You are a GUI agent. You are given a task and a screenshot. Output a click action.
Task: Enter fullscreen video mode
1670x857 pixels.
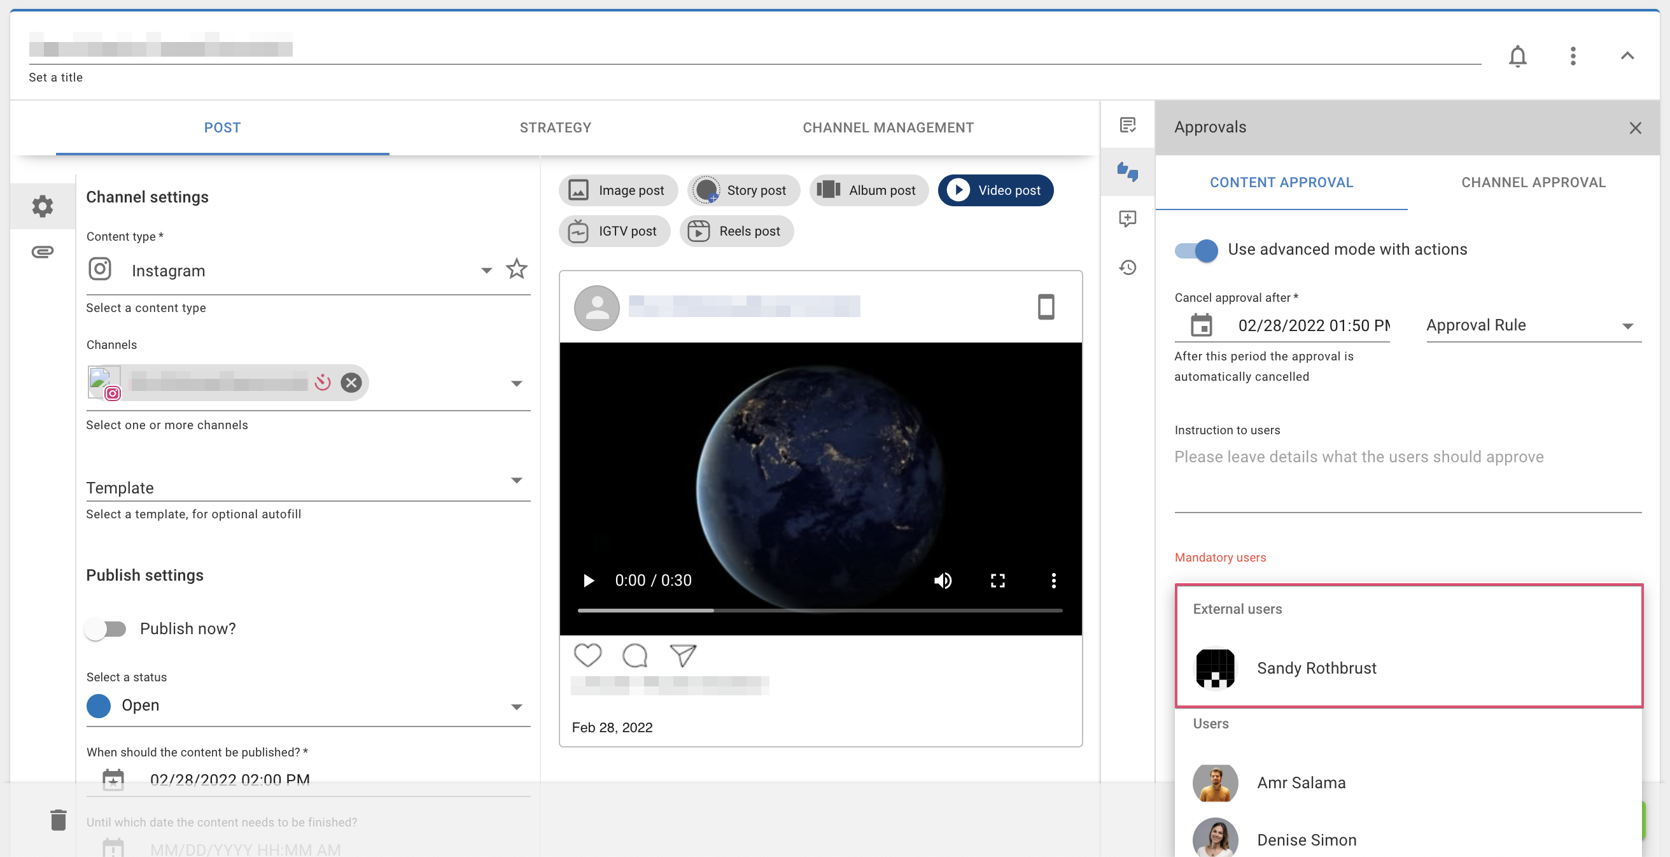[x=998, y=581]
